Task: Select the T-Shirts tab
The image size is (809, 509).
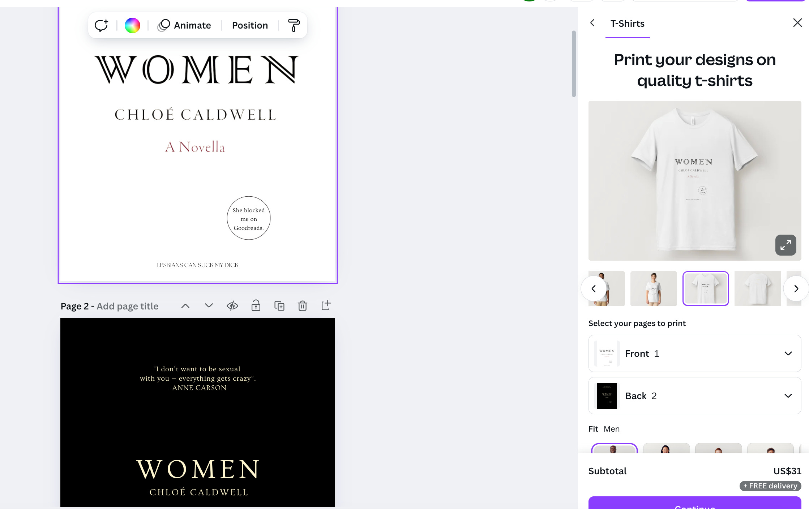Action: coord(628,23)
